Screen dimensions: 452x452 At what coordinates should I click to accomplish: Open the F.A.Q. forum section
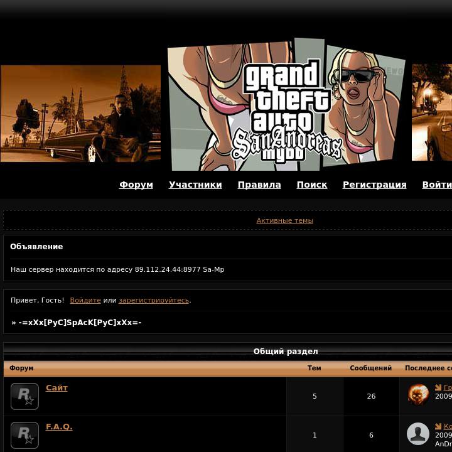[x=59, y=427]
